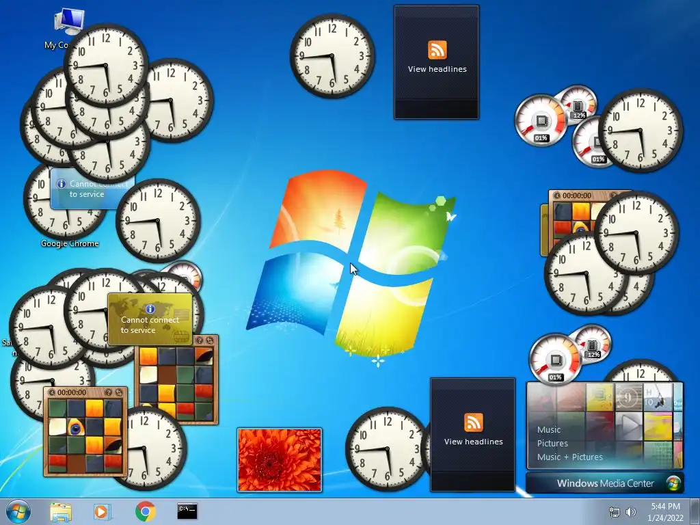Select the clock gadget left of upper feed gadget
700x525 pixels.
pos(332,56)
